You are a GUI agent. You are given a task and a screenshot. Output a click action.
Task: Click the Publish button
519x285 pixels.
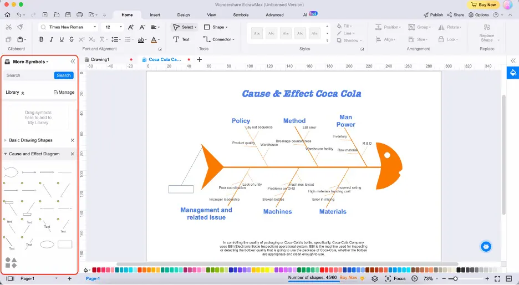coord(433,15)
